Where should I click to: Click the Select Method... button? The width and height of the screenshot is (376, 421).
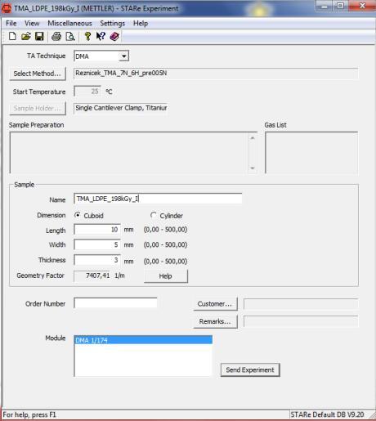(38, 74)
